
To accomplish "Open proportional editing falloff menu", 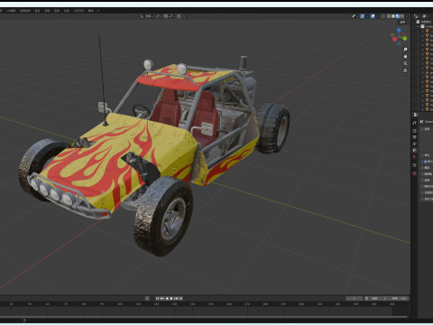I will coord(184,16).
